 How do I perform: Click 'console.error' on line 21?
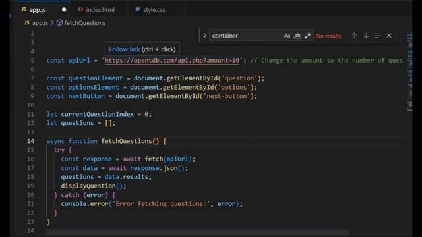click(84, 204)
